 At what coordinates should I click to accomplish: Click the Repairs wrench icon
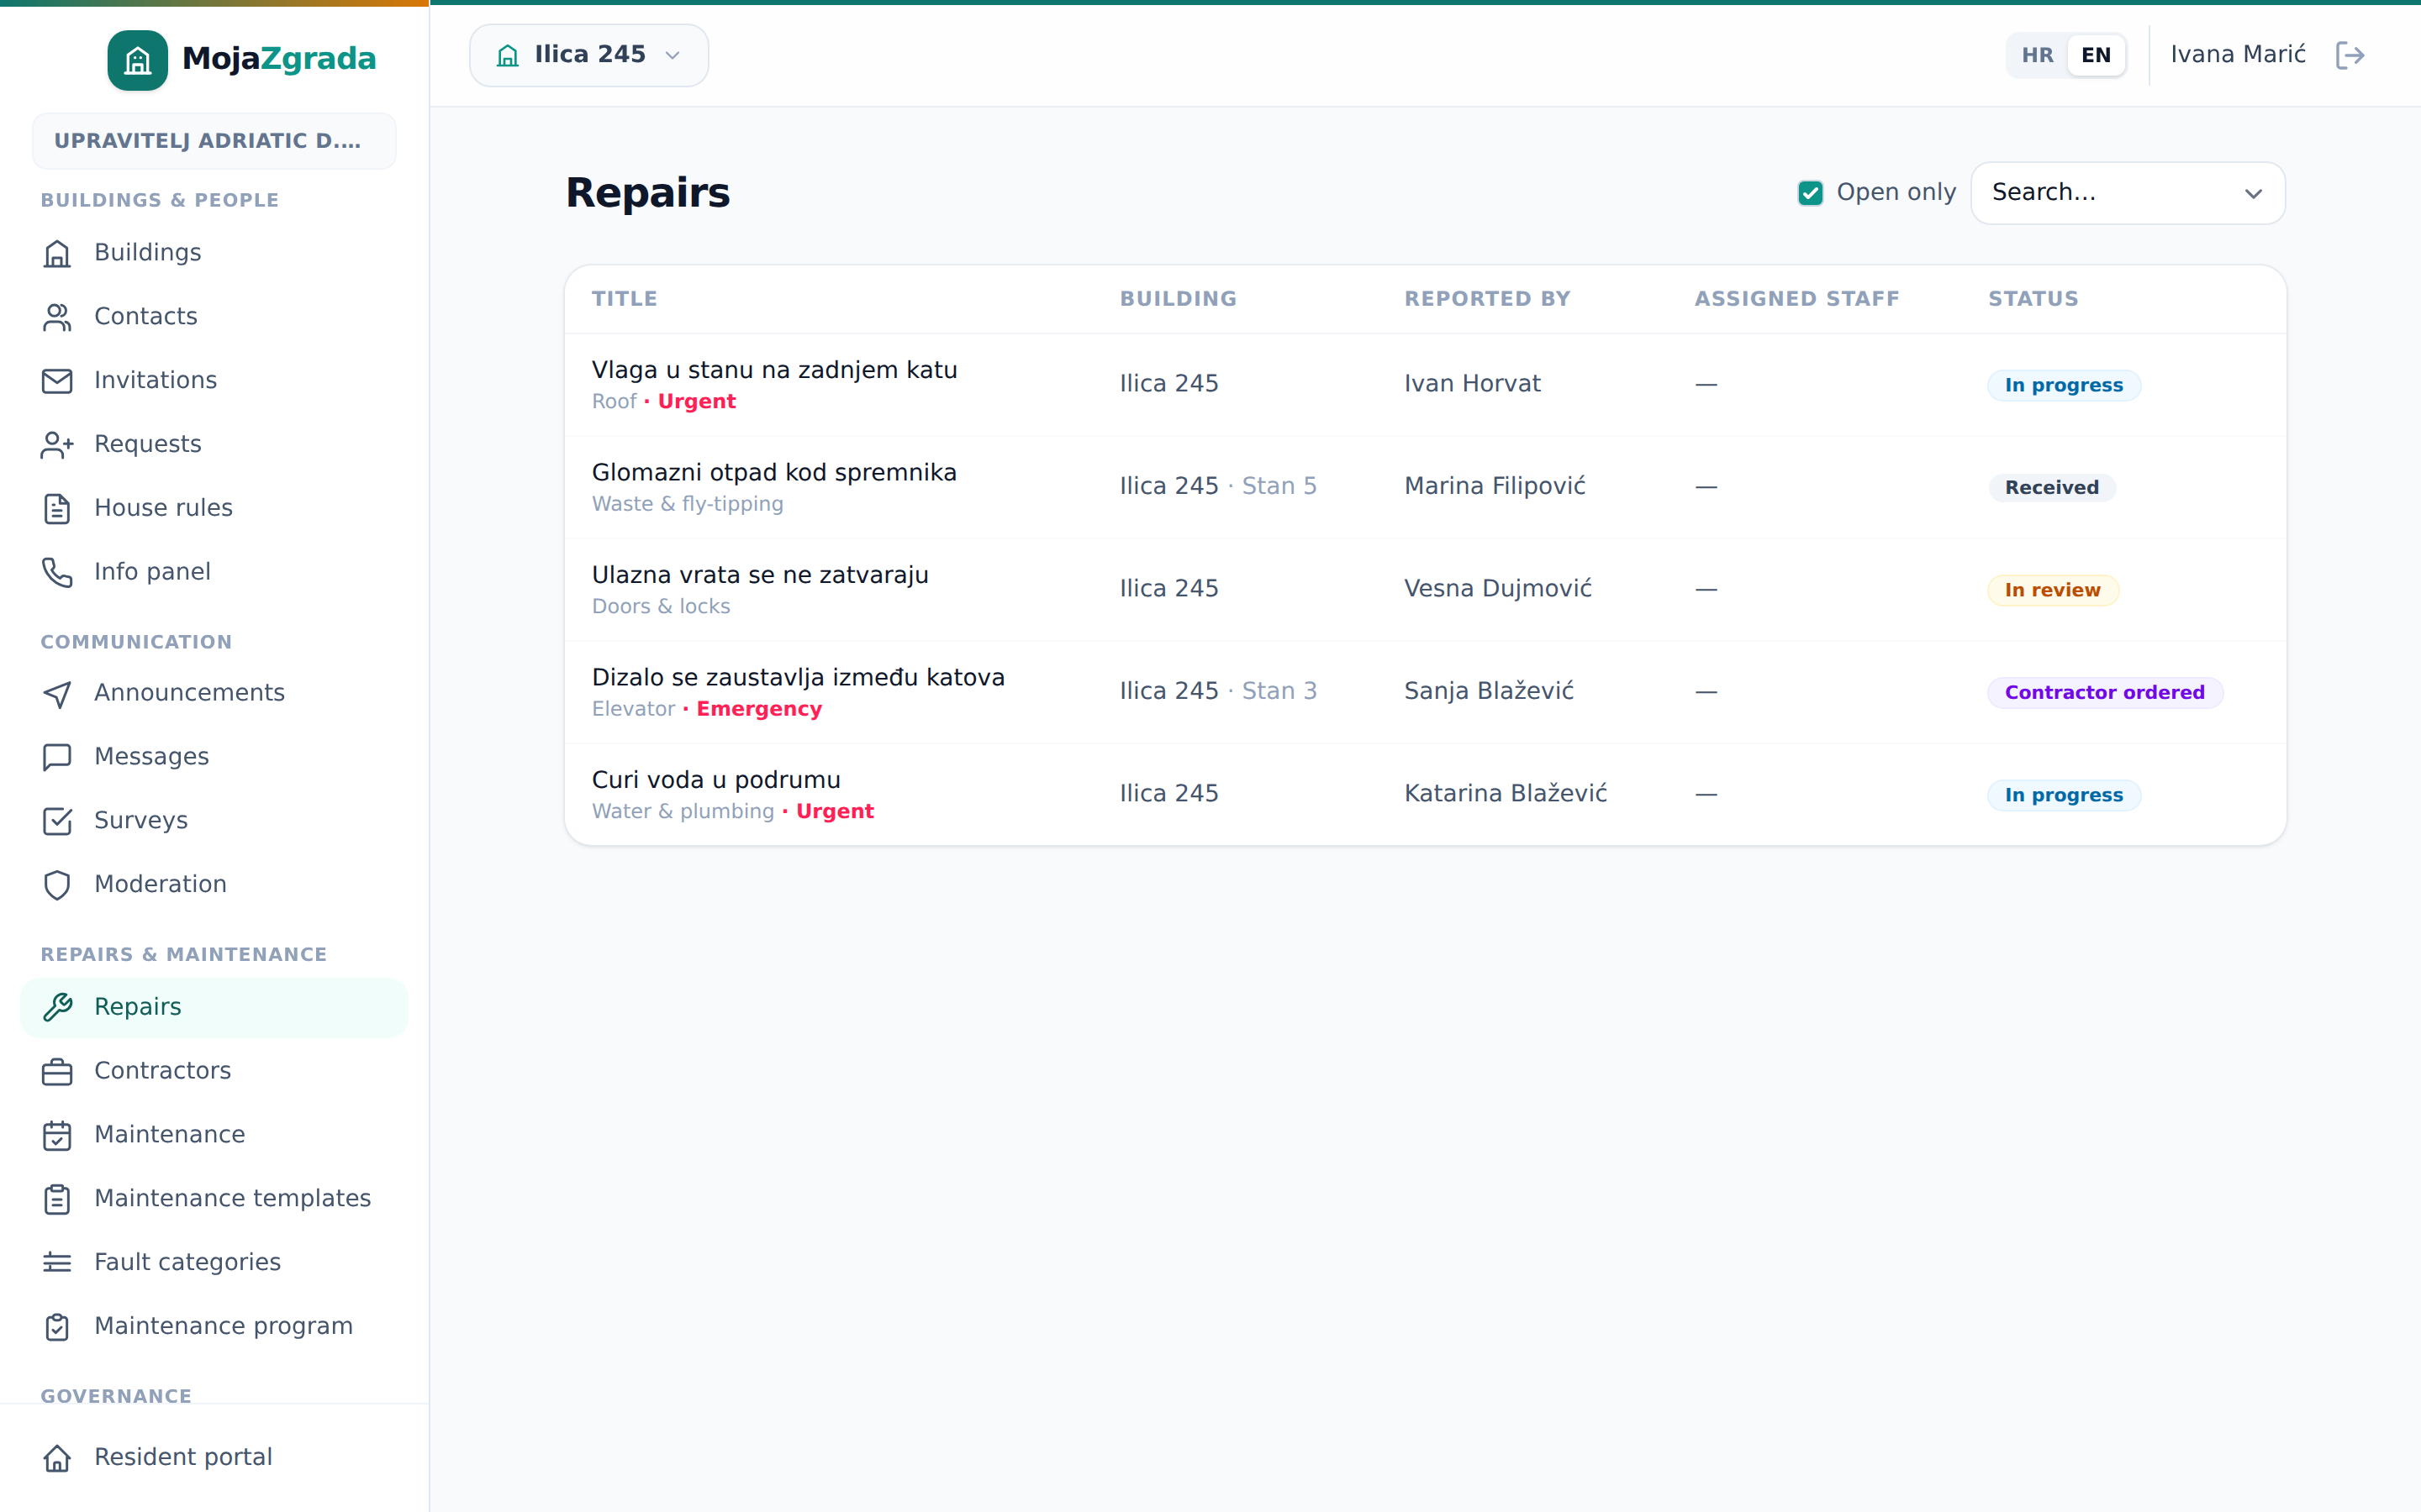click(57, 1007)
